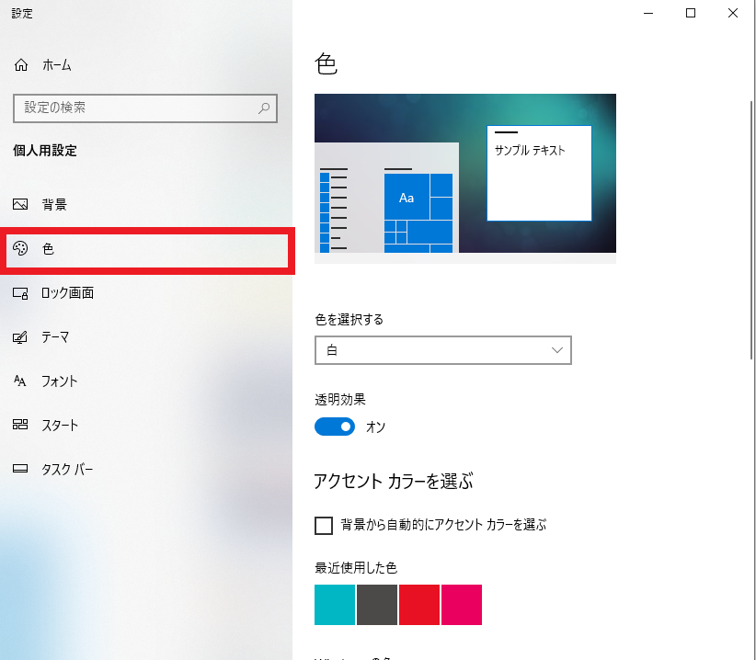Viewport: 756px width, 660px height.
Task: Pick the teal recent color swatch
Action: 335,605
